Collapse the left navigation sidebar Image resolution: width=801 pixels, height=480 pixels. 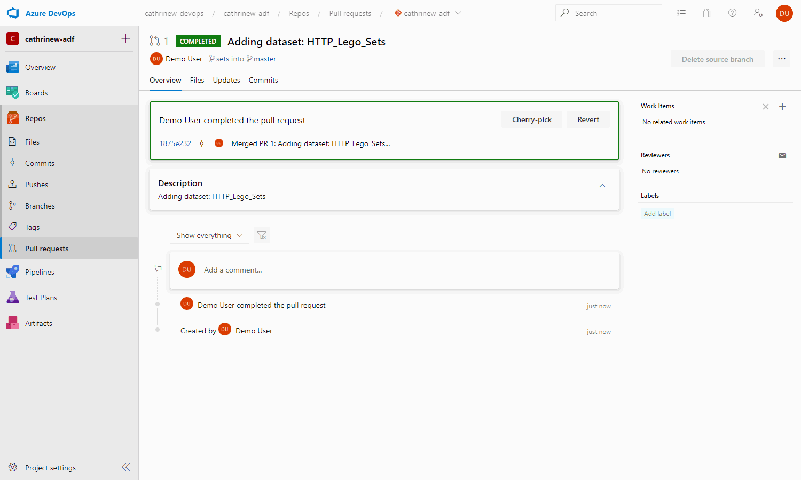click(126, 468)
